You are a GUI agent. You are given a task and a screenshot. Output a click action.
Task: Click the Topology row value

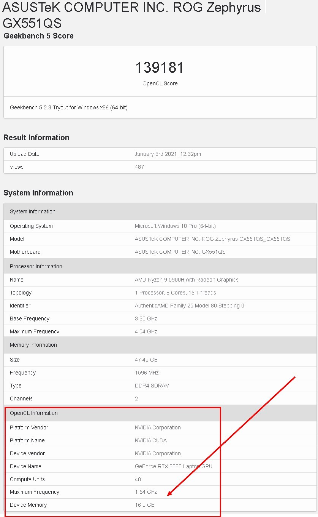pos(176,293)
